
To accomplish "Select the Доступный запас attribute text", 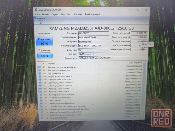I will tap(56, 73).
